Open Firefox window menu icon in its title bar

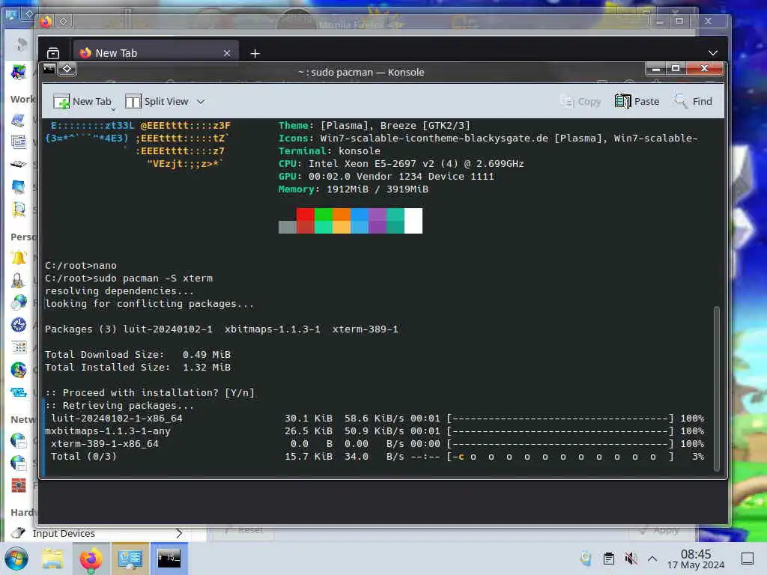click(46, 22)
